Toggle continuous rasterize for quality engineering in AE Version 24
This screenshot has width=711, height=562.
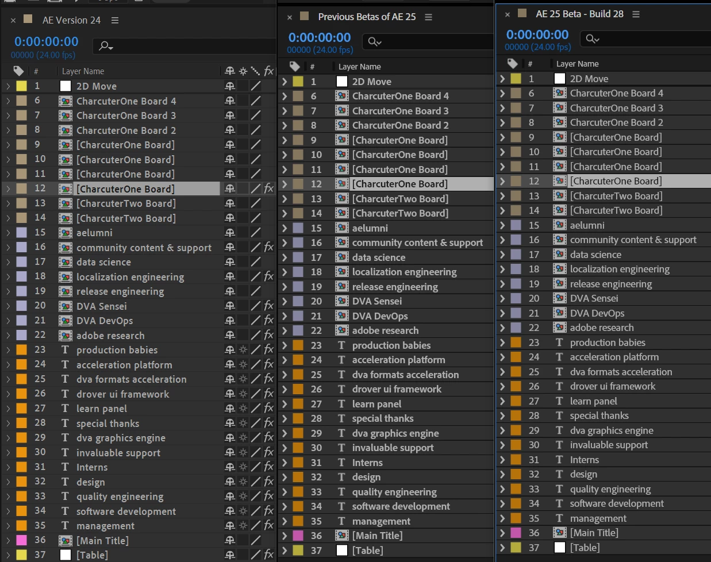pos(243,496)
